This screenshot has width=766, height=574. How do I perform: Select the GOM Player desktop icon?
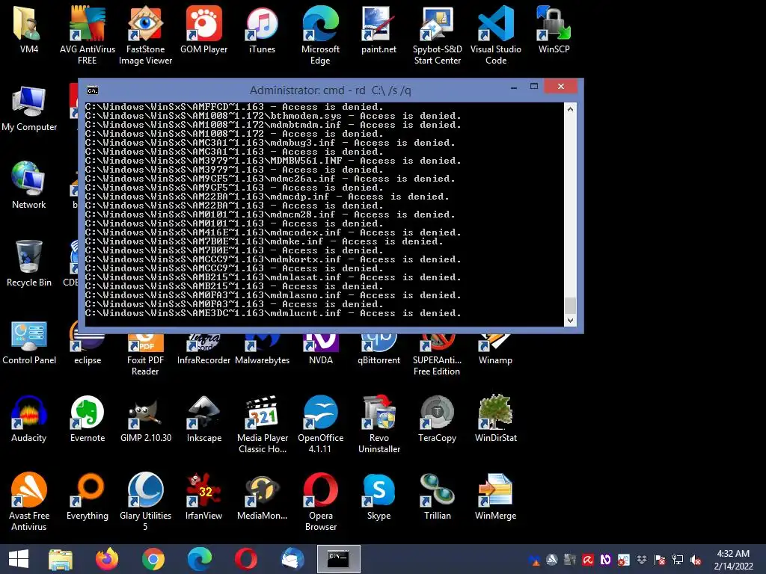click(203, 28)
